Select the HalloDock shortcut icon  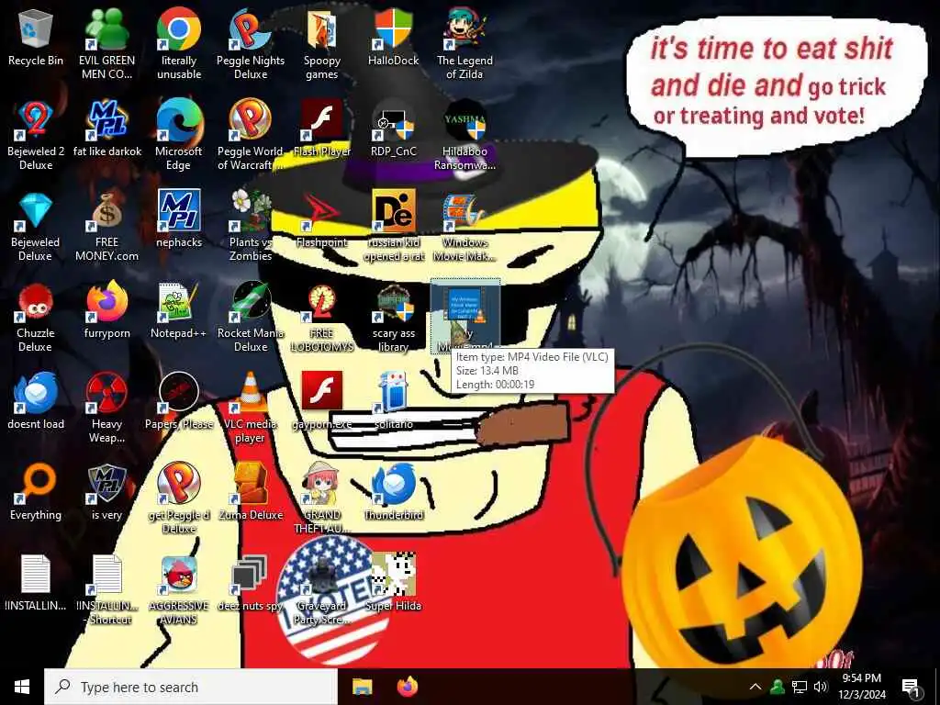394,28
